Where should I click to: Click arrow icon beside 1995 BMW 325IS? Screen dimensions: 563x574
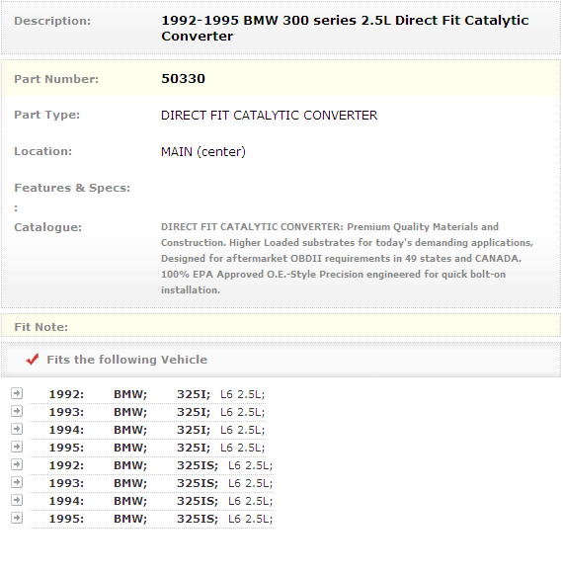17,518
